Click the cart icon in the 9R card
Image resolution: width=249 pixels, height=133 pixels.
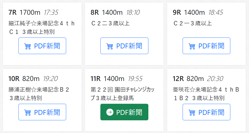tap(192, 46)
